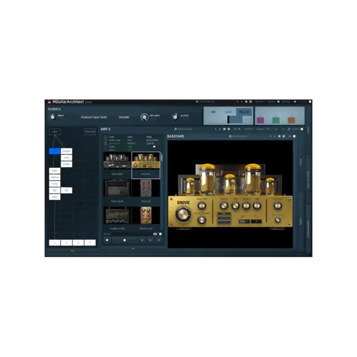Viewport: 357px width, 357px height.
Task: Click the OUTPUT knob on the Basstard amp panel
Action: click(x=277, y=206)
